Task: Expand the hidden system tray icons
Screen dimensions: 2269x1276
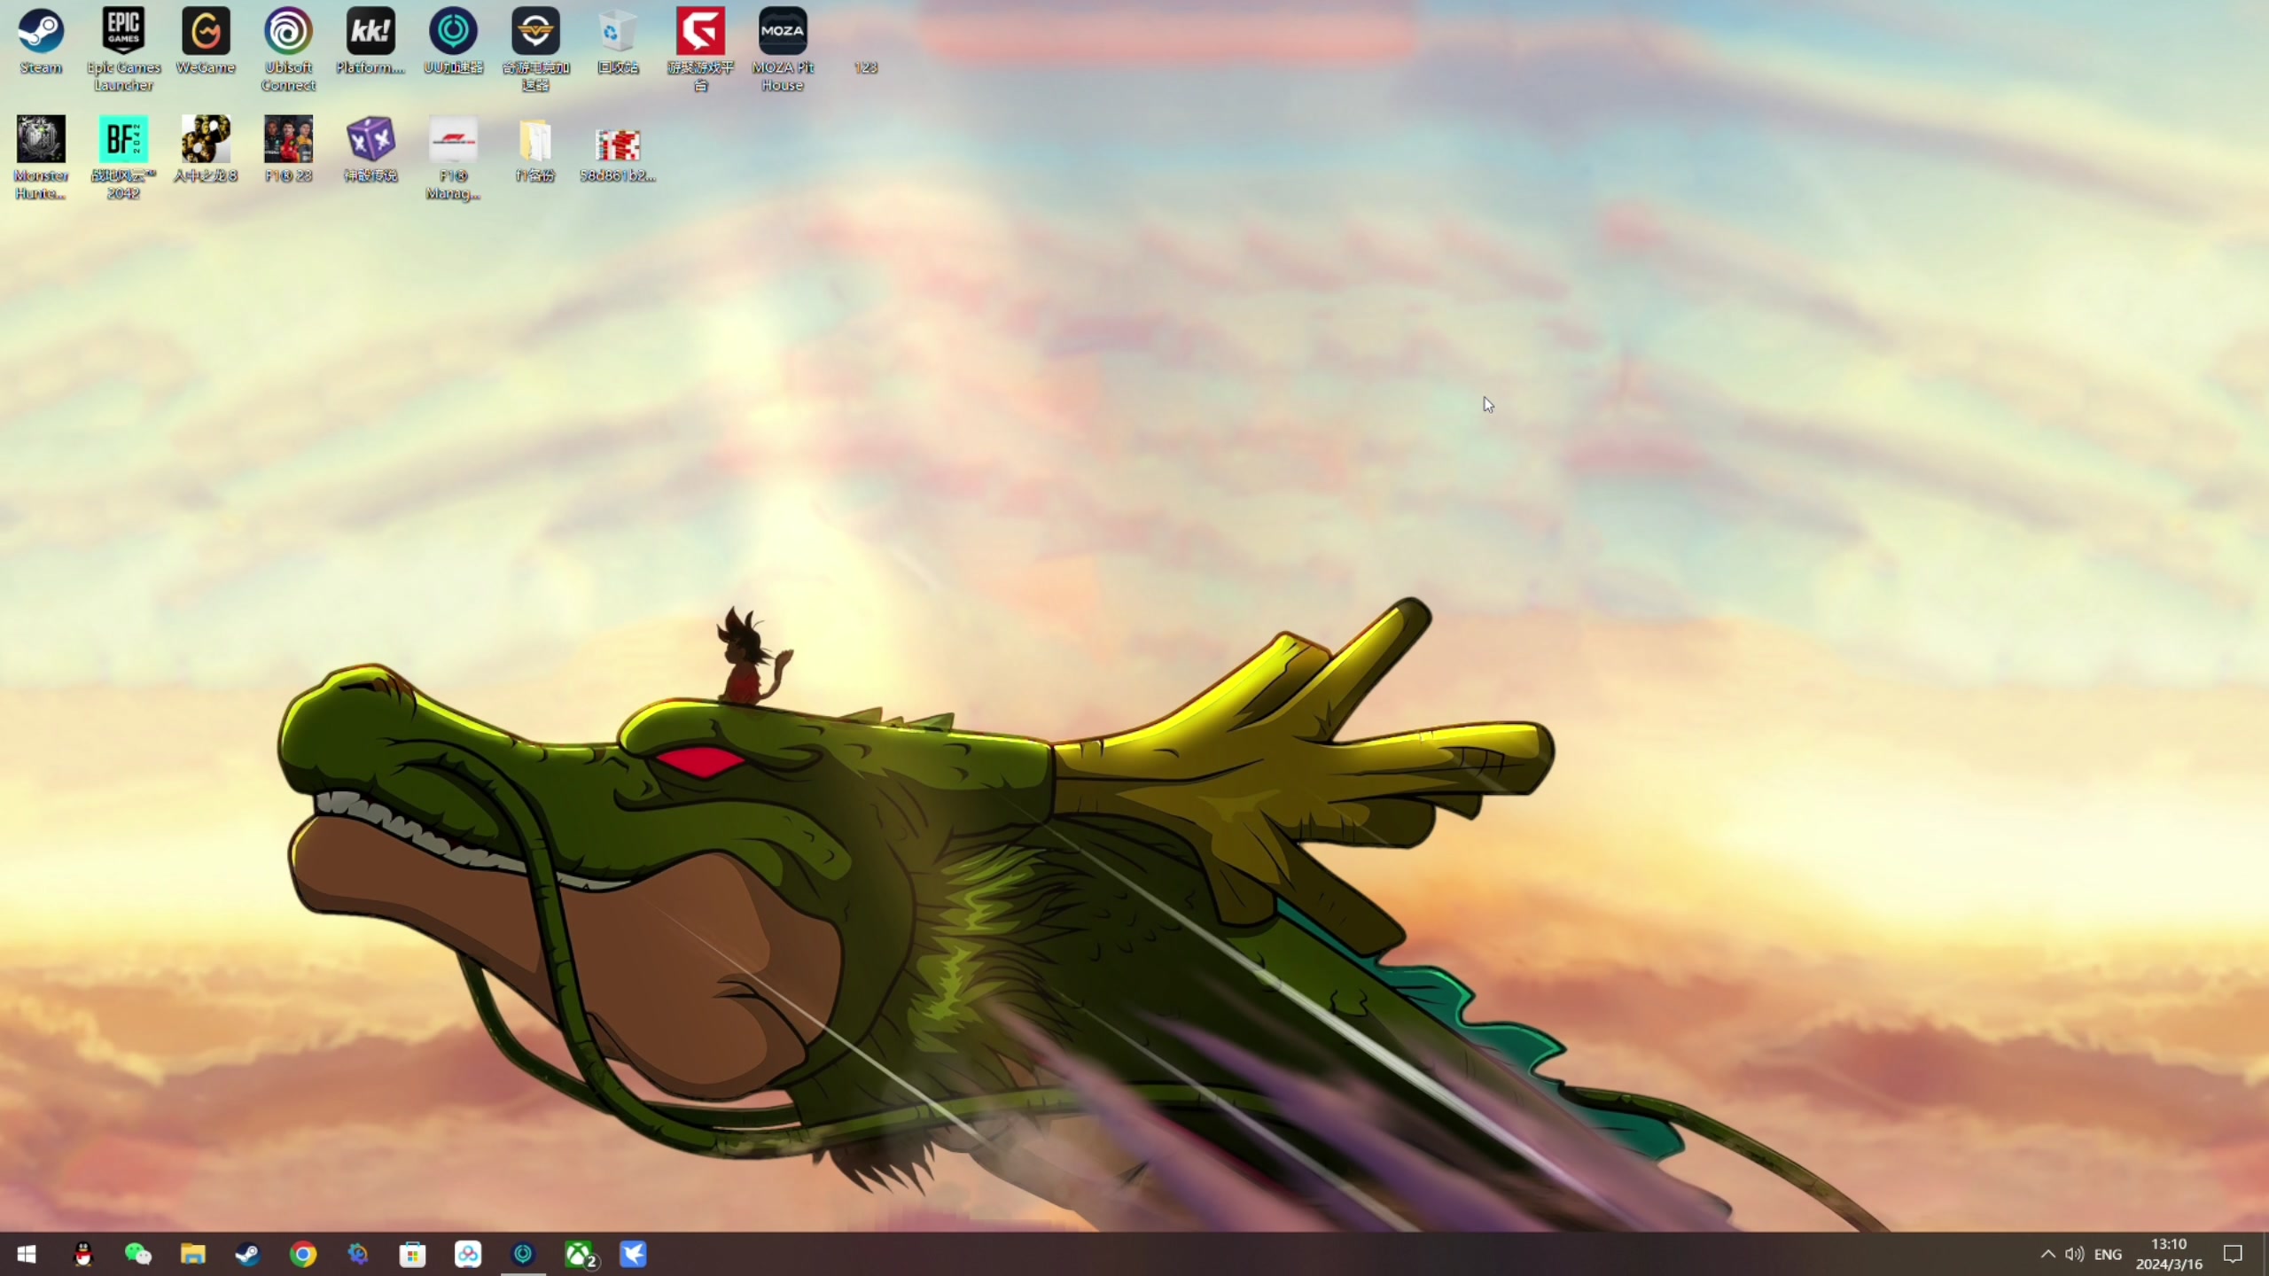Action: click(x=2047, y=1254)
